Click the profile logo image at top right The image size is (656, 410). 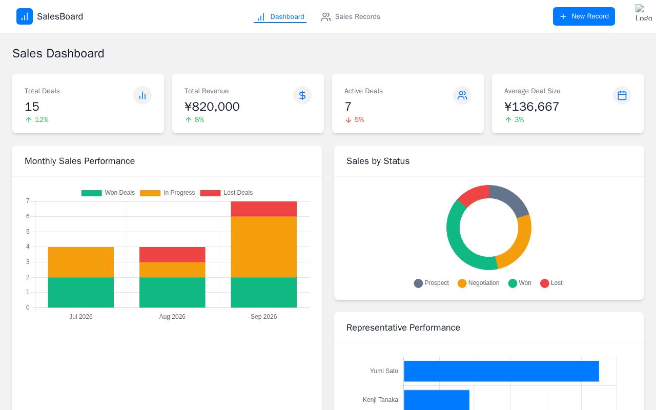tap(644, 12)
